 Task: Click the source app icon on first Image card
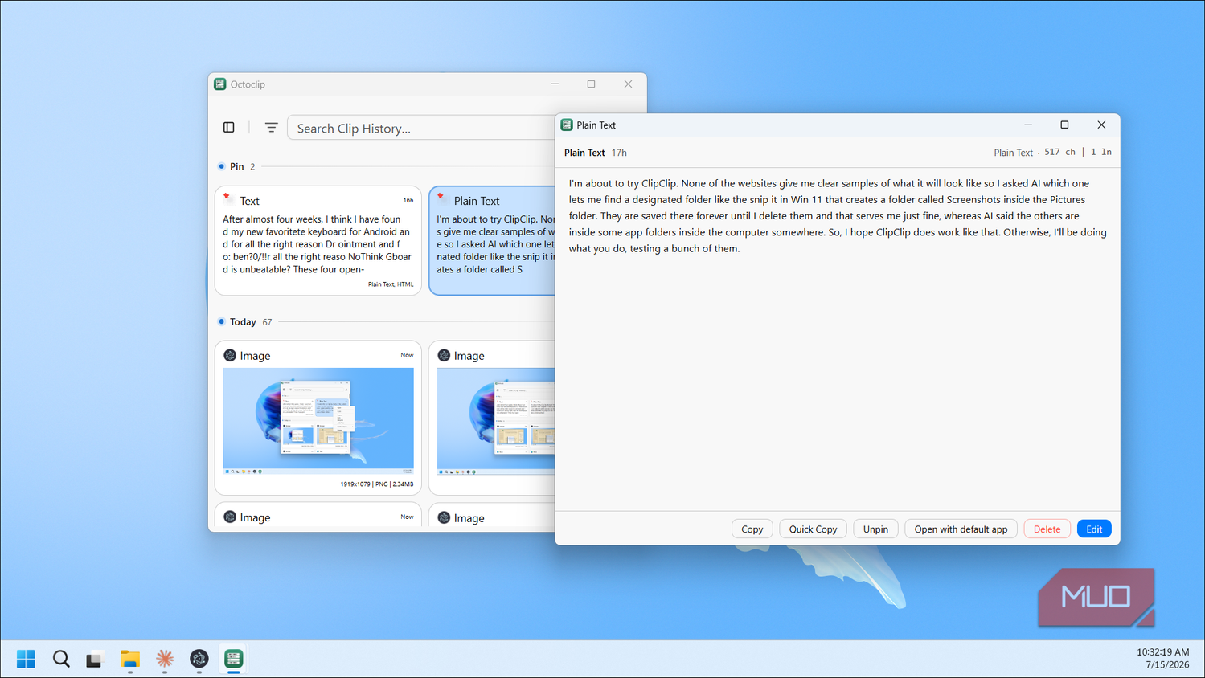pyautogui.click(x=230, y=355)
